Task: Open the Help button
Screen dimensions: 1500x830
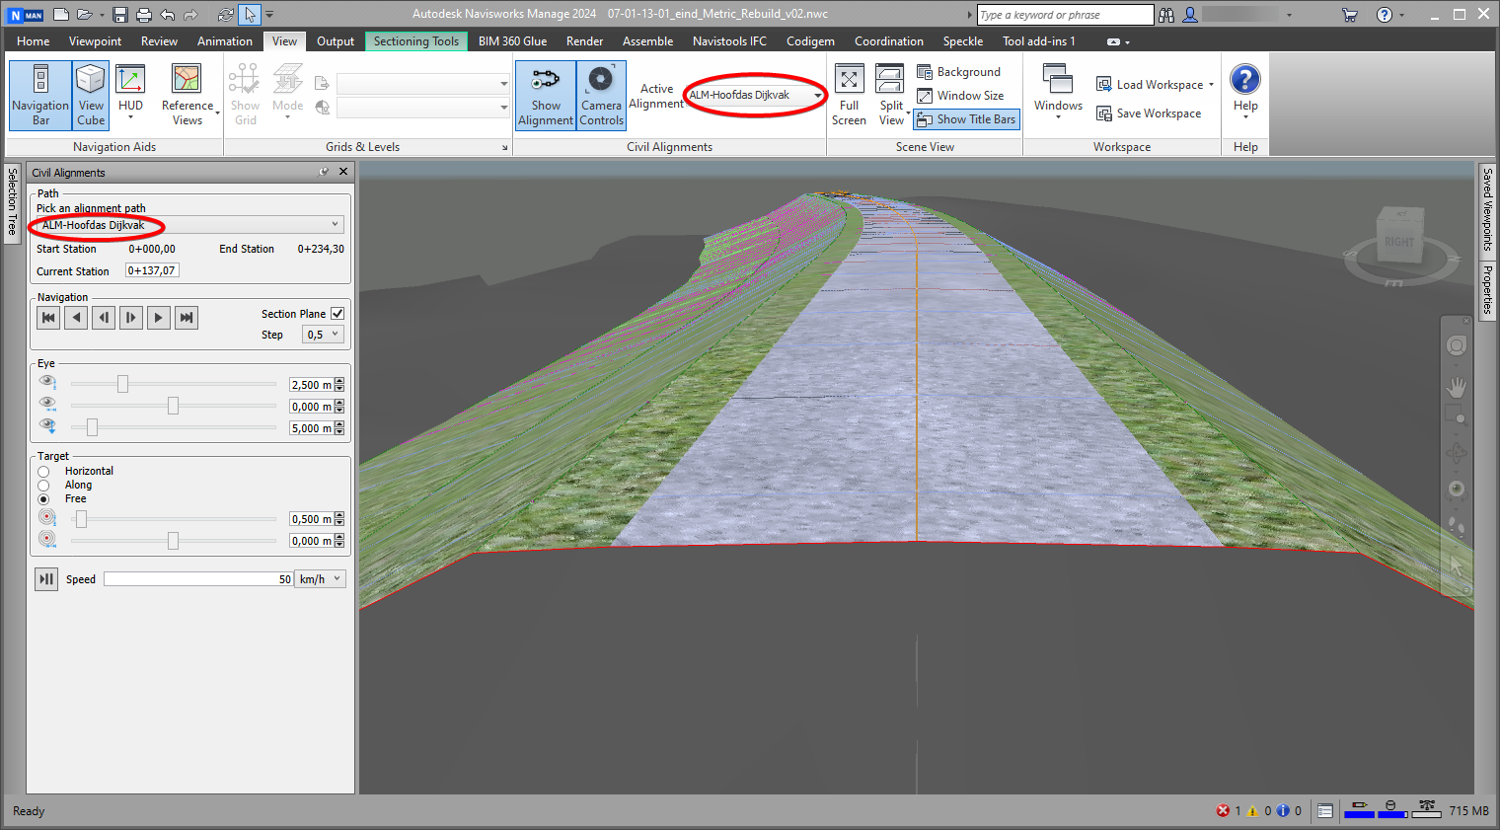Action: 1245,92
